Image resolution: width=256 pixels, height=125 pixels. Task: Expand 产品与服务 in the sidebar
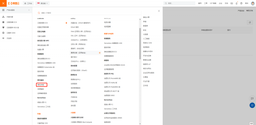(x=16, y=10)
